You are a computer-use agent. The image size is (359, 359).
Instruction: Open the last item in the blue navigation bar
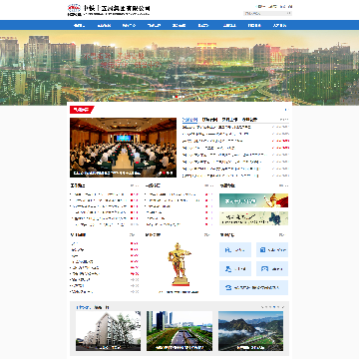(x=279, y=25)
